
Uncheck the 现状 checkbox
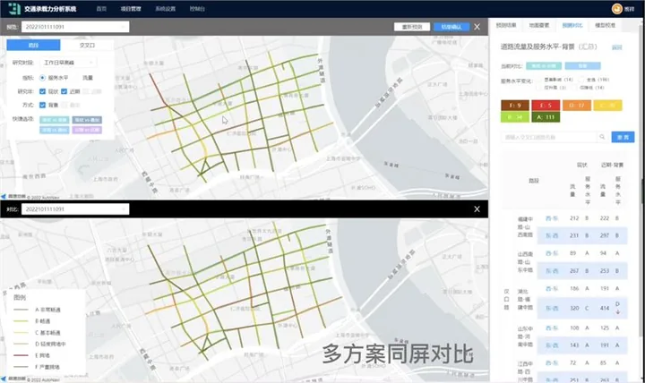point(42,91)
